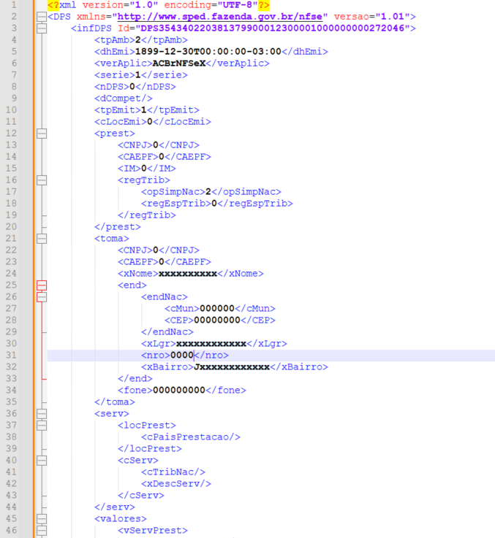Collapse the regTrib block fold marker
Image resolution: width=495 pixels, height=538 pixels.
pos(42,180)
